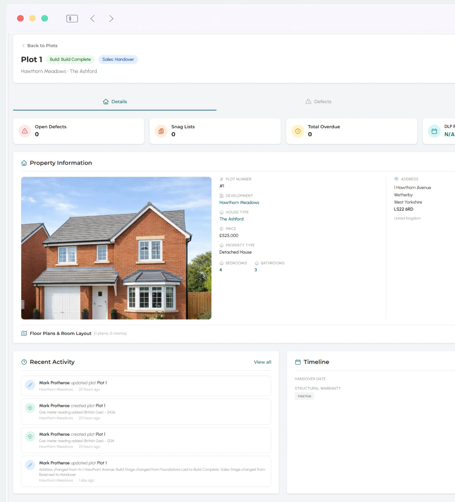Open the Total Overdue card
This screenshot has height=502, width=455.
pyautogui.click(x=352, y=131)
